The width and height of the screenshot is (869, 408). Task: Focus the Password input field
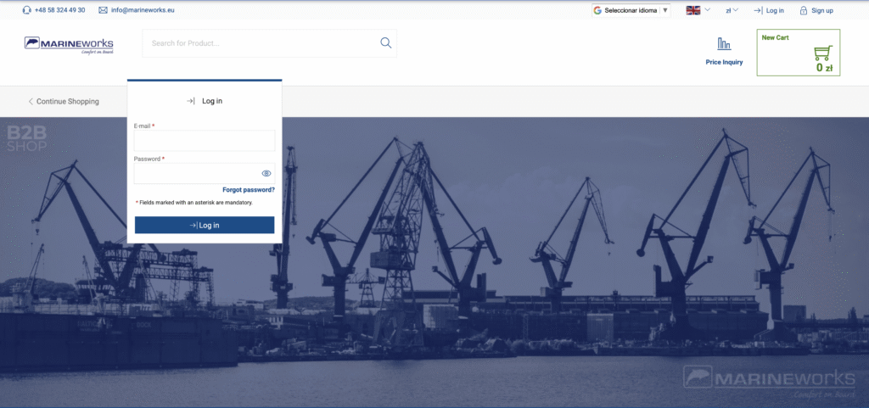click(x=197, y=173)
